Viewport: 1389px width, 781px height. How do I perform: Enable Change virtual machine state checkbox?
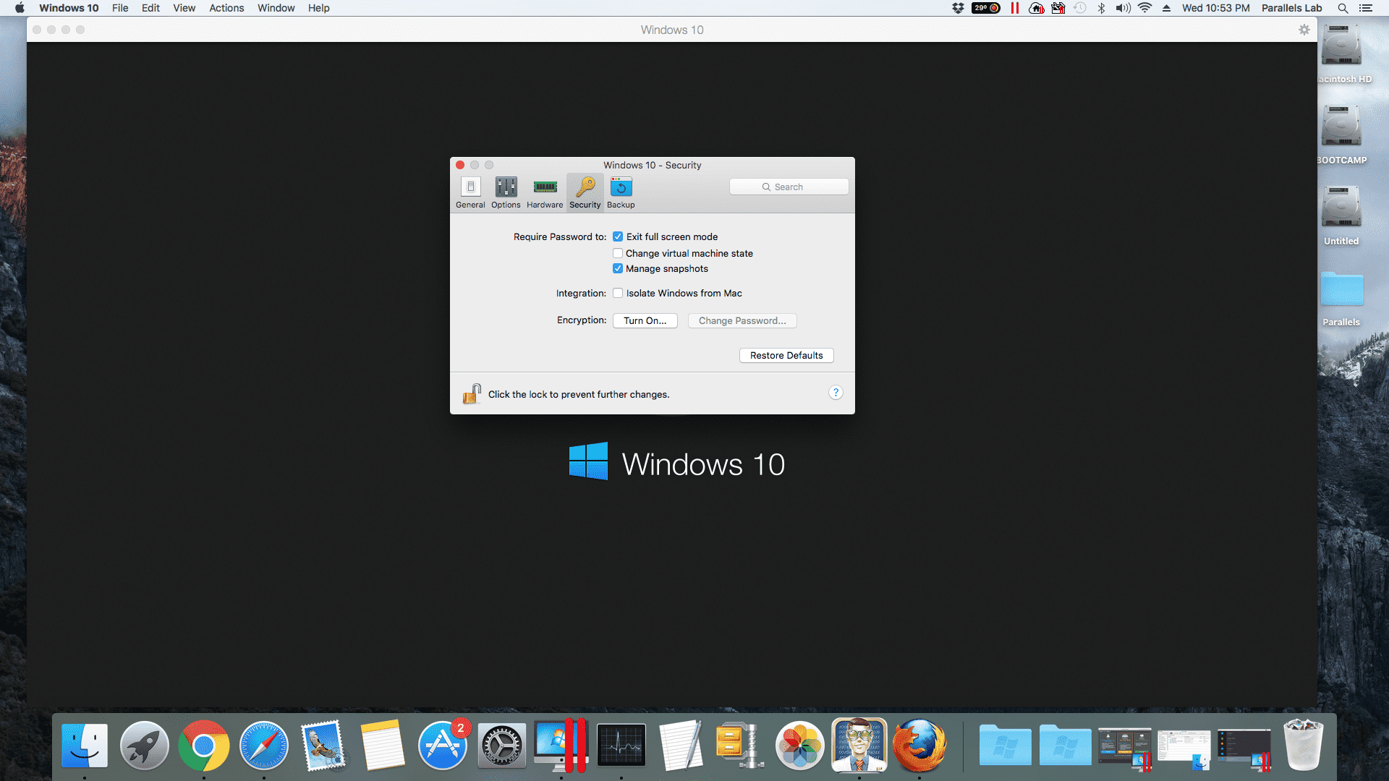pos(618,253)
